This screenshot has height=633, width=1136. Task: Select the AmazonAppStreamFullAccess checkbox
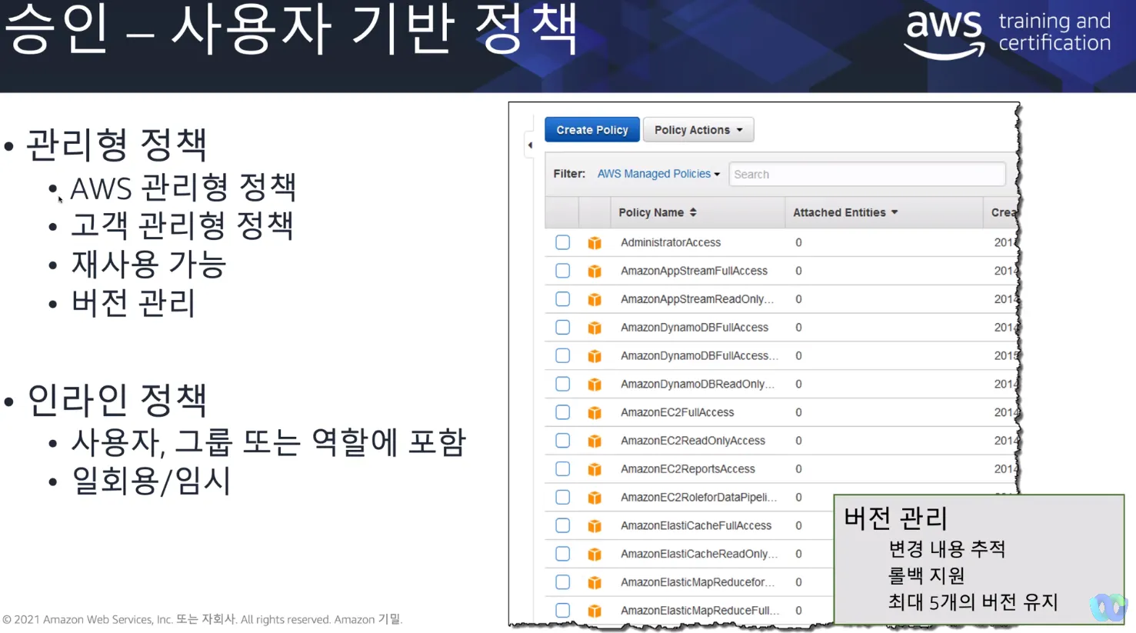[x=563, y=271]
